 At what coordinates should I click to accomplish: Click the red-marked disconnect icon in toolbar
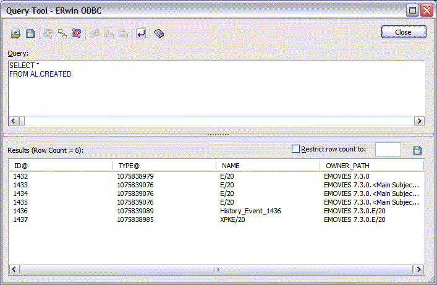(75, 33)
